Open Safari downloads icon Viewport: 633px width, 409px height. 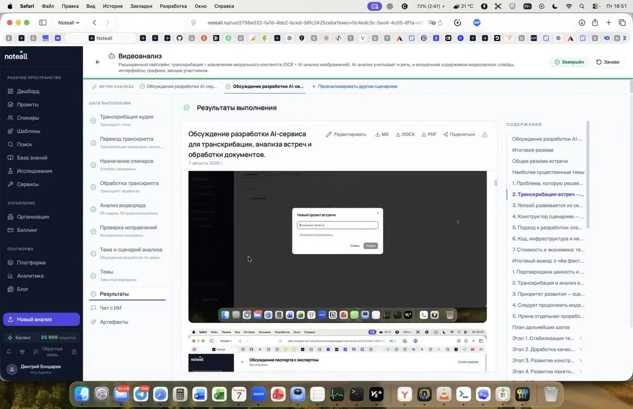tap(582, 23)
